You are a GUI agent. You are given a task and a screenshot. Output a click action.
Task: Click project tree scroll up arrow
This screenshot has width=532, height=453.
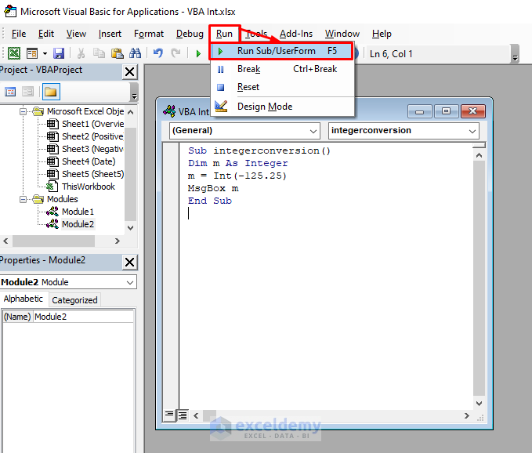click(131, 111)
